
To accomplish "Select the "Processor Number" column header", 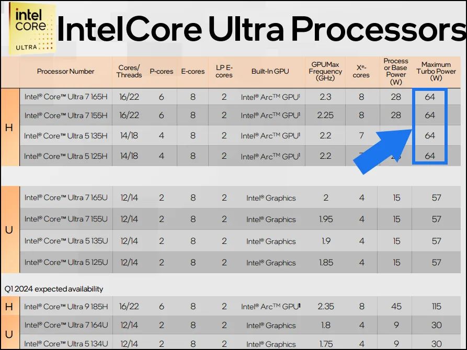I will pyautogui.click(x=66, y=72).
